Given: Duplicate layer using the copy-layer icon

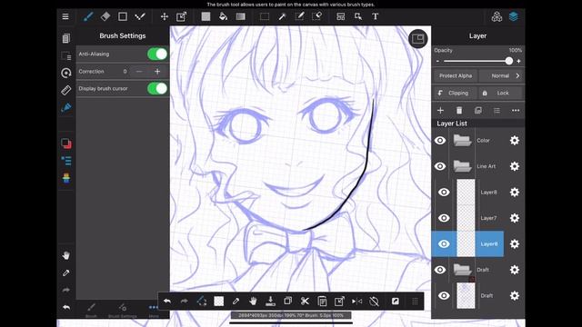Looking at the screenshot, I should (478, 111).
